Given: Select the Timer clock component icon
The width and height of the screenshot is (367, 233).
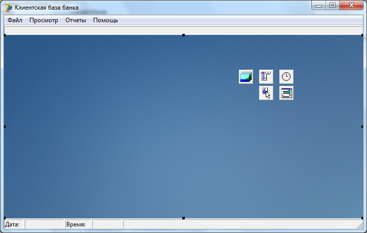Looking at the screenshot, I should [x=286, y=77].
